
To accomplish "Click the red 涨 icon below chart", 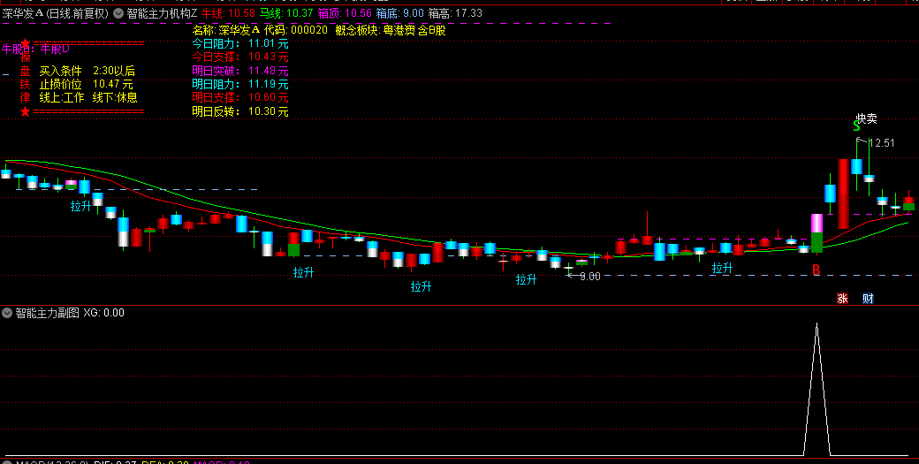I will coord(842,299).
